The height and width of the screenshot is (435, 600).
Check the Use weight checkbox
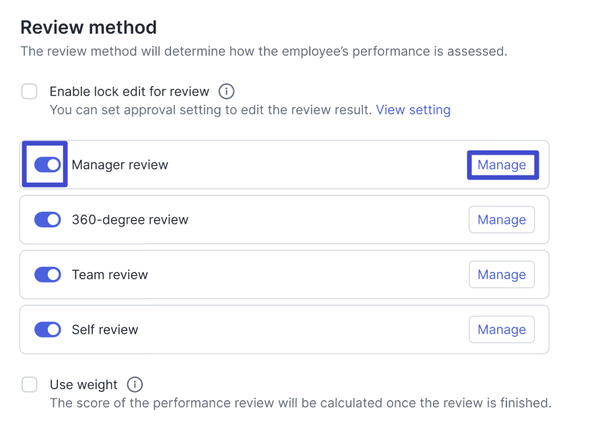pyautogui.click(x=30, y=385)
